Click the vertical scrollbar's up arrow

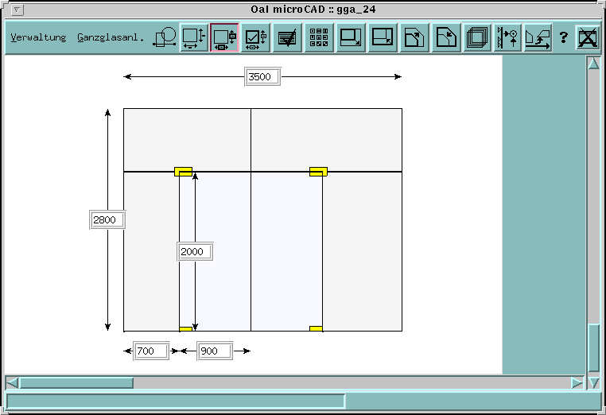[593, 64]
